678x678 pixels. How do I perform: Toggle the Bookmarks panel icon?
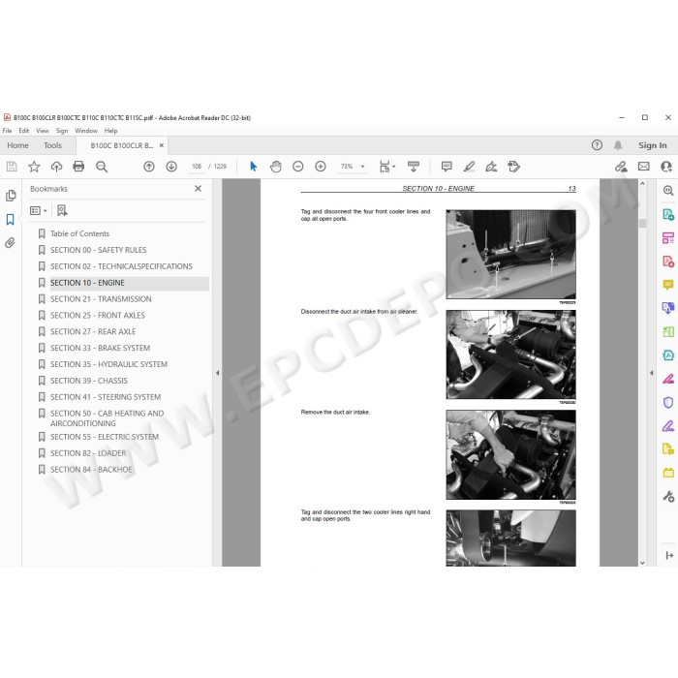(x=11, y=219)
